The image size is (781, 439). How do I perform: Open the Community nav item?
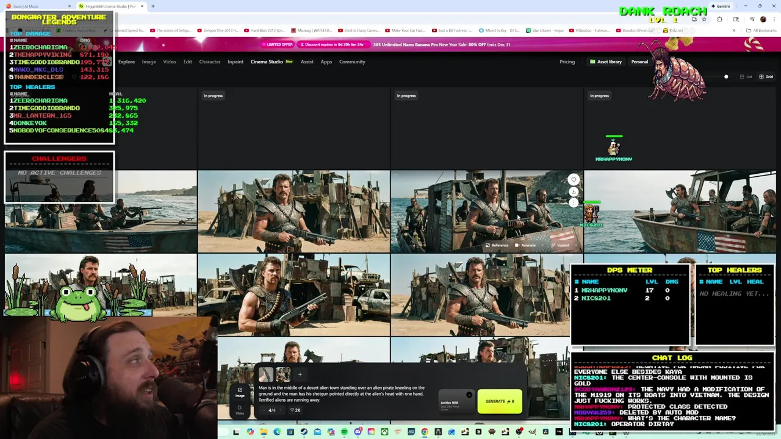pyautogui.click(x=352, y=62)
